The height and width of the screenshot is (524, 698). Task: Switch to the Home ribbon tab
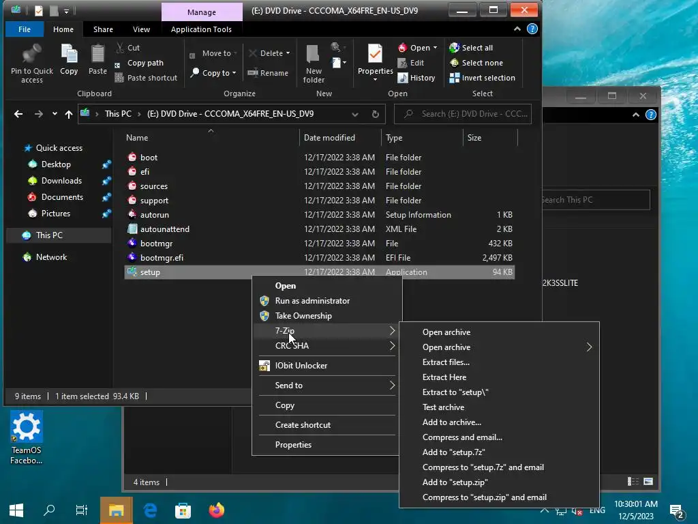[x=63, y=29]
